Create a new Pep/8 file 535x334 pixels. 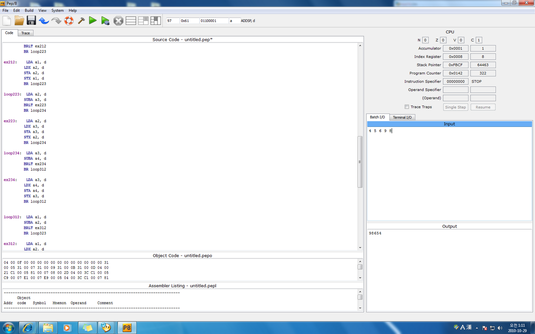point(7,20)
